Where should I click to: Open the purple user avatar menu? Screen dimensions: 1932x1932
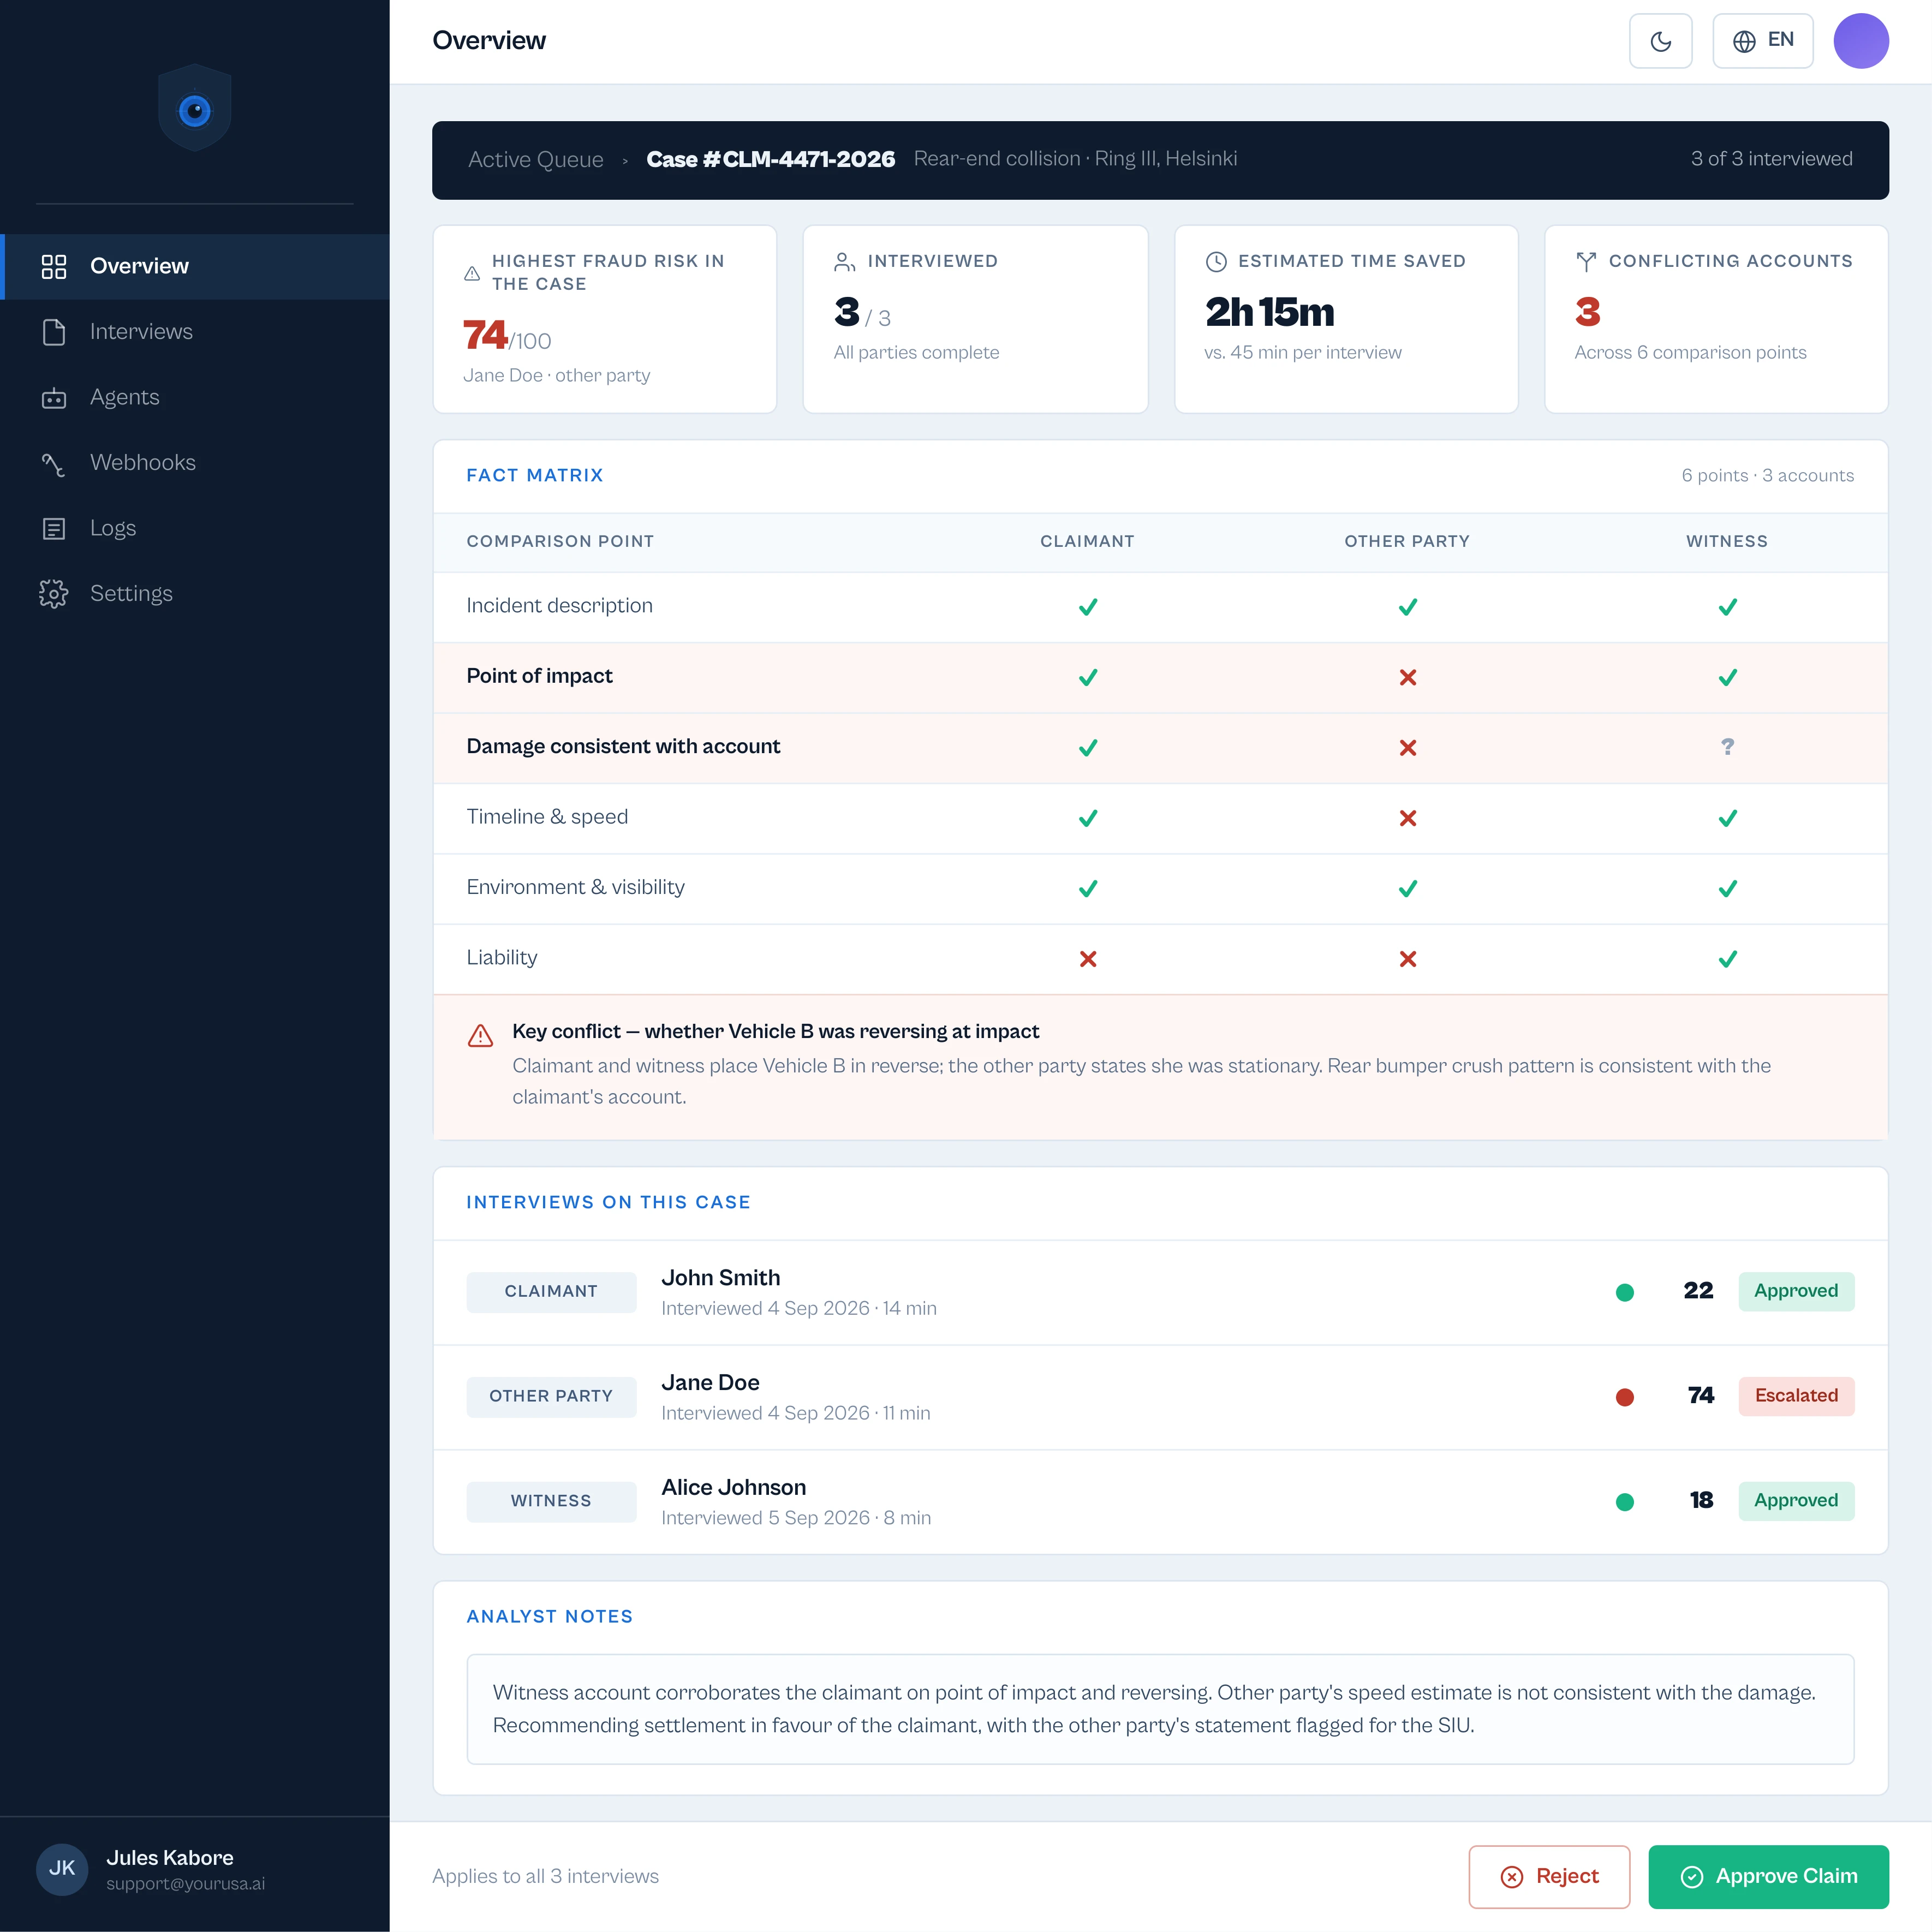coord(1860,41)
